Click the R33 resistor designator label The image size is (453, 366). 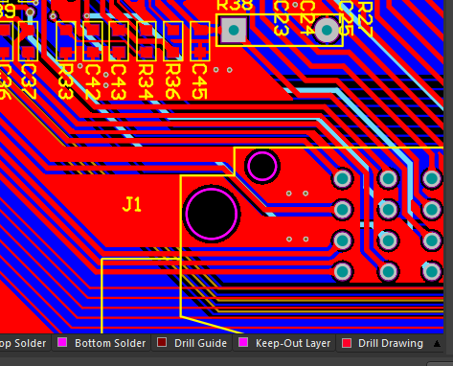66,81
